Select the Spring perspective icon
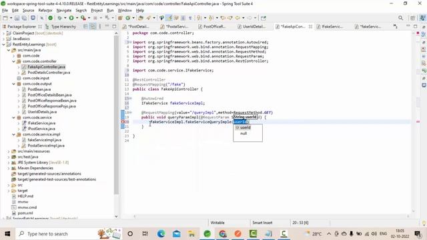The height and width of the screenshot is (240, 427). [422, 18]
